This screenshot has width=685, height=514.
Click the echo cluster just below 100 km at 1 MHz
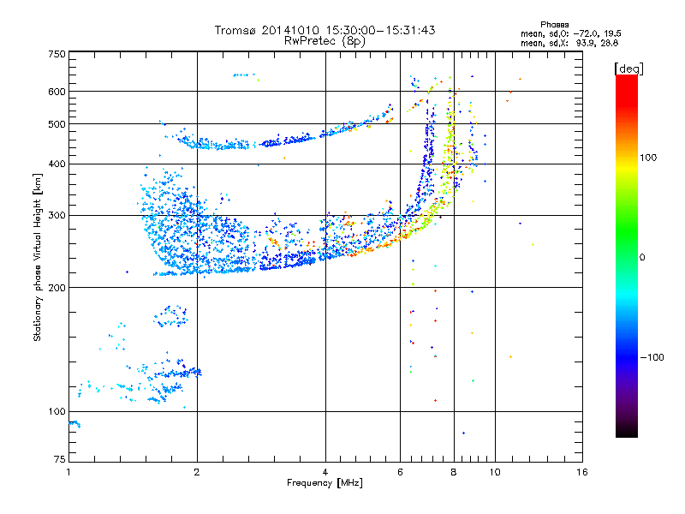pyautogui.click(x=74, y=423)
